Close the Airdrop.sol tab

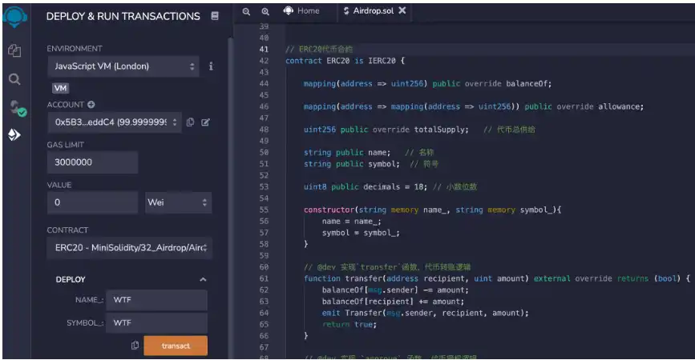[402, 10]
